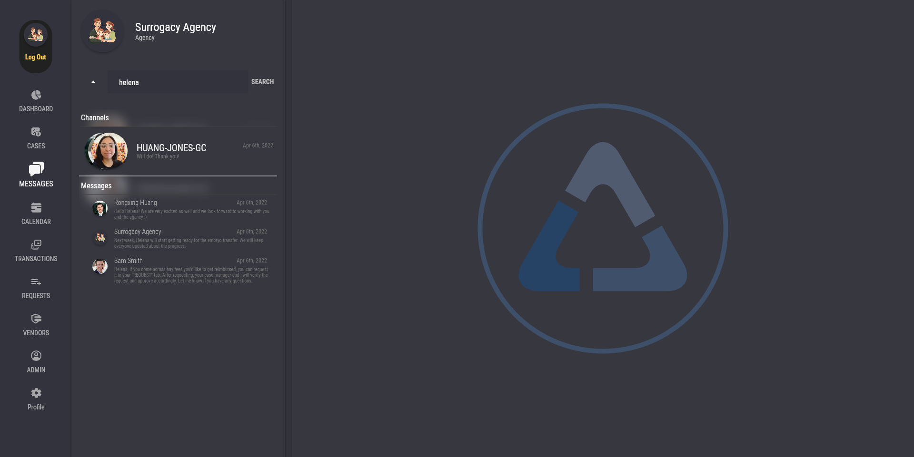914x457 pixels.
Task: Open the Vendors icon
Action: pyautogui.click(x=36, y=319)
